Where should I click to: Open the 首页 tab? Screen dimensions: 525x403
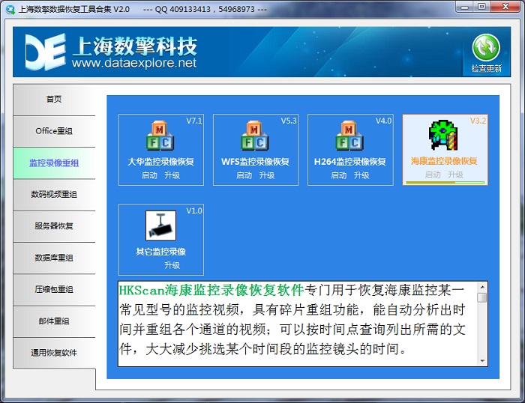(54, 100)
